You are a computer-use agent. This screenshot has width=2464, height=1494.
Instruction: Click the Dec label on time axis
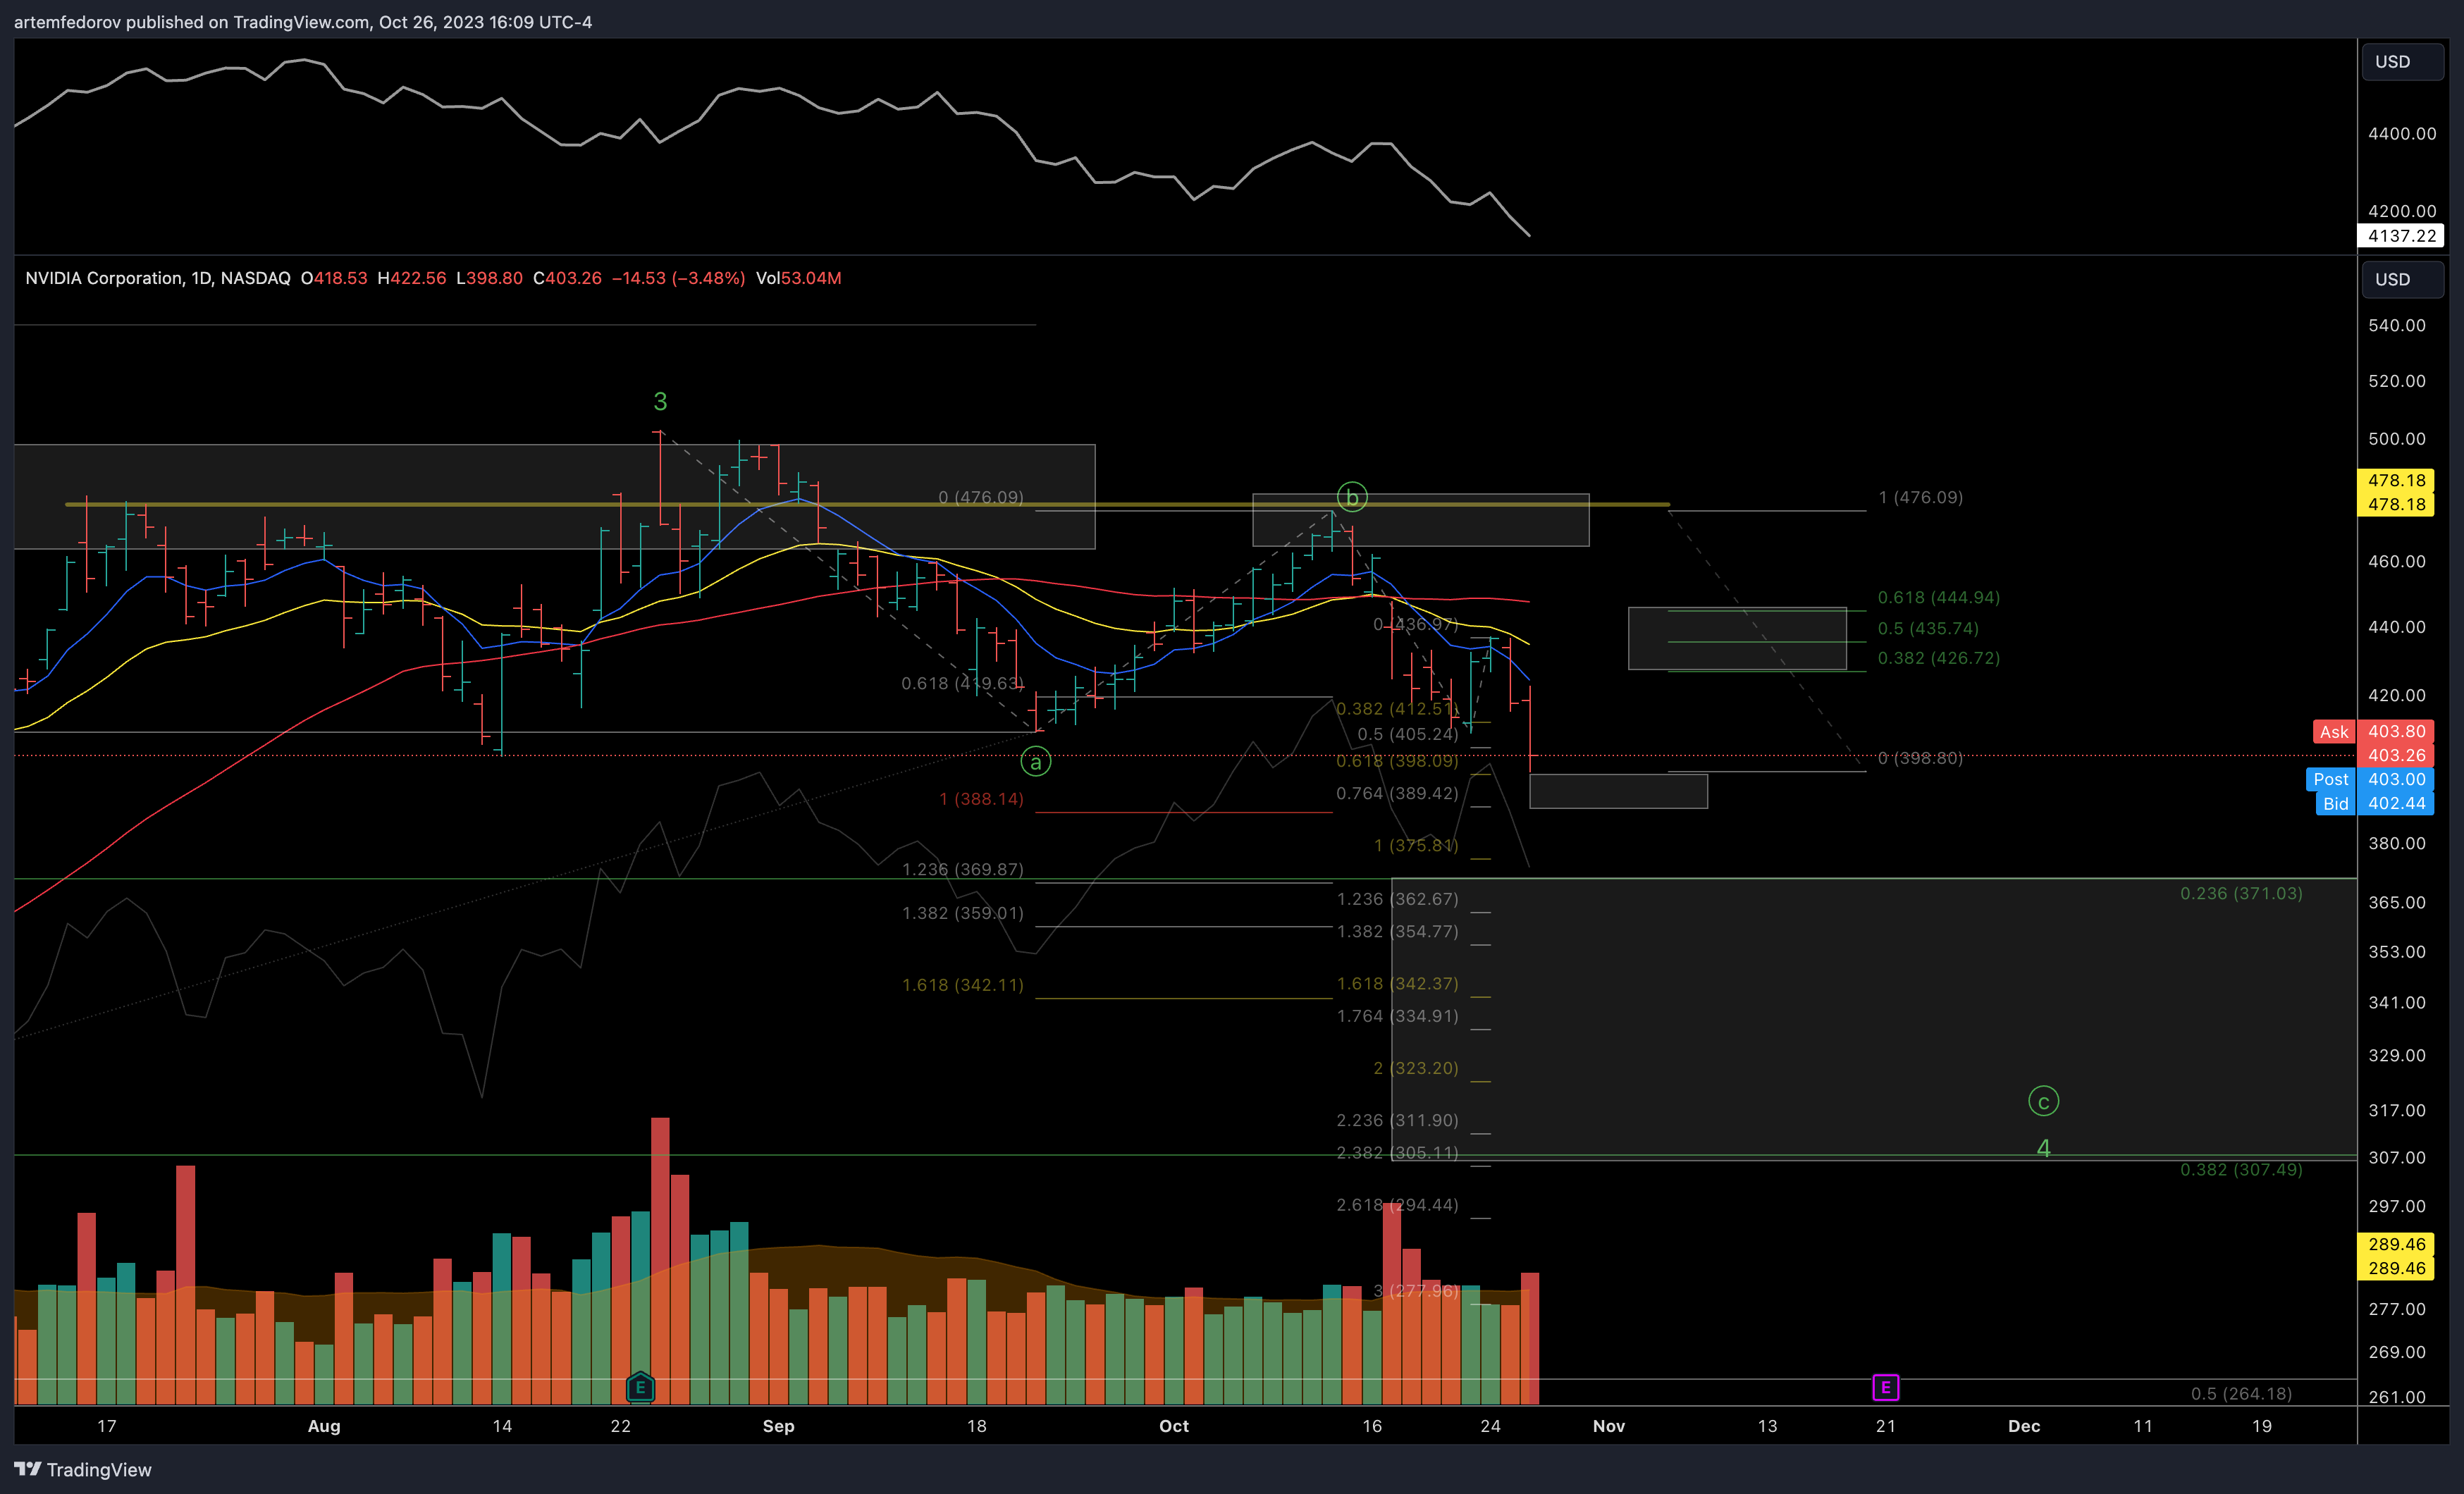tap(2024, 1426)
